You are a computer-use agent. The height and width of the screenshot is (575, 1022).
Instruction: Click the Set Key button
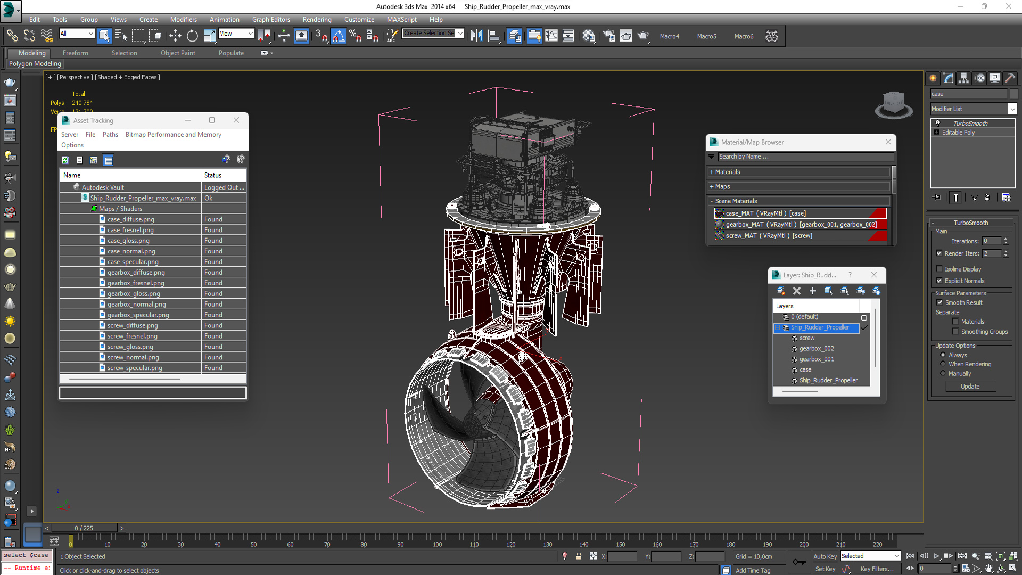pos(825,569)
